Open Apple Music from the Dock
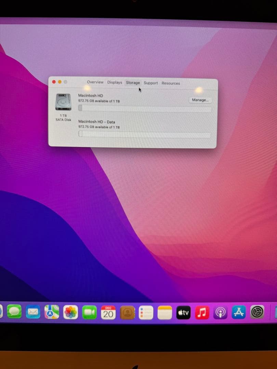The height and width of the screenshot is (369, 277). click(202, 312)
